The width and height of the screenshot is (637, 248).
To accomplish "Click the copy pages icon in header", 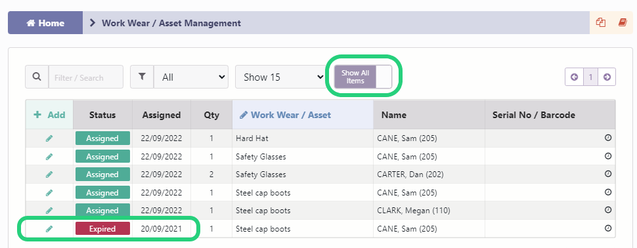I will point(600,23).
